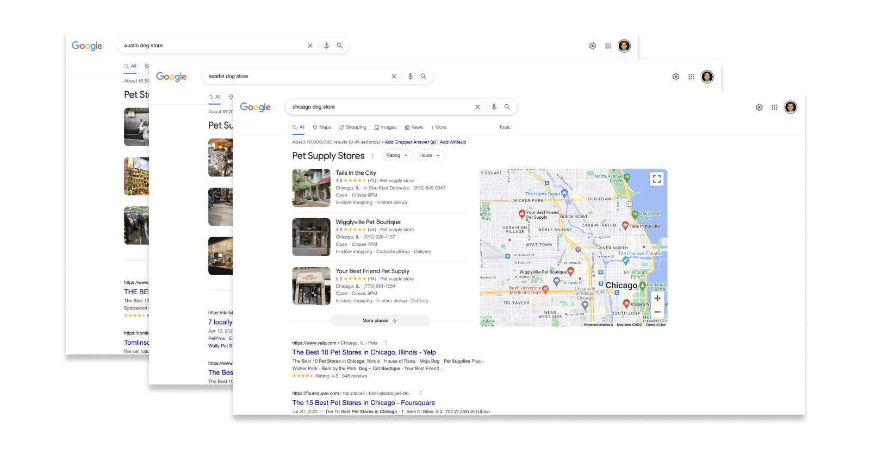
Task: Open settings gear in Chicago results window
Action: [x=759, y=107]
